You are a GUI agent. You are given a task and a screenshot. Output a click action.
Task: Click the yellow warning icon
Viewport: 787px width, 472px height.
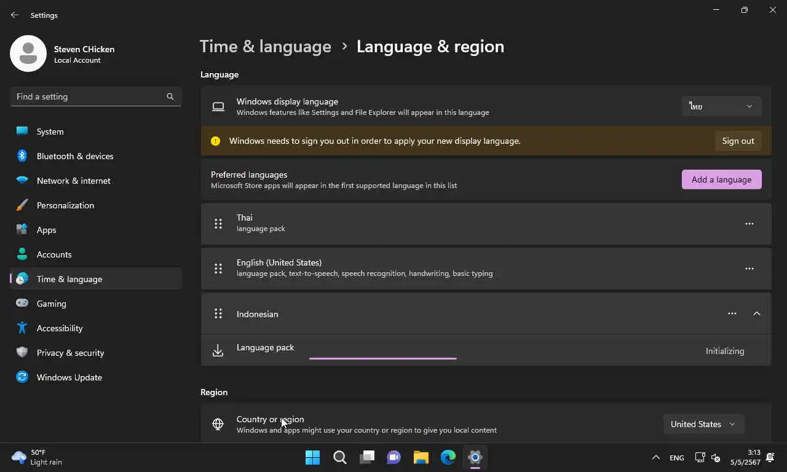click(x=215, y=141)
